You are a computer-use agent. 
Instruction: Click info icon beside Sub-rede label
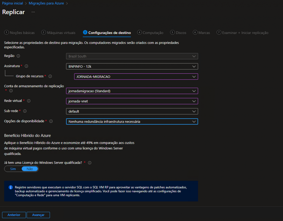(x=25, y=111)
